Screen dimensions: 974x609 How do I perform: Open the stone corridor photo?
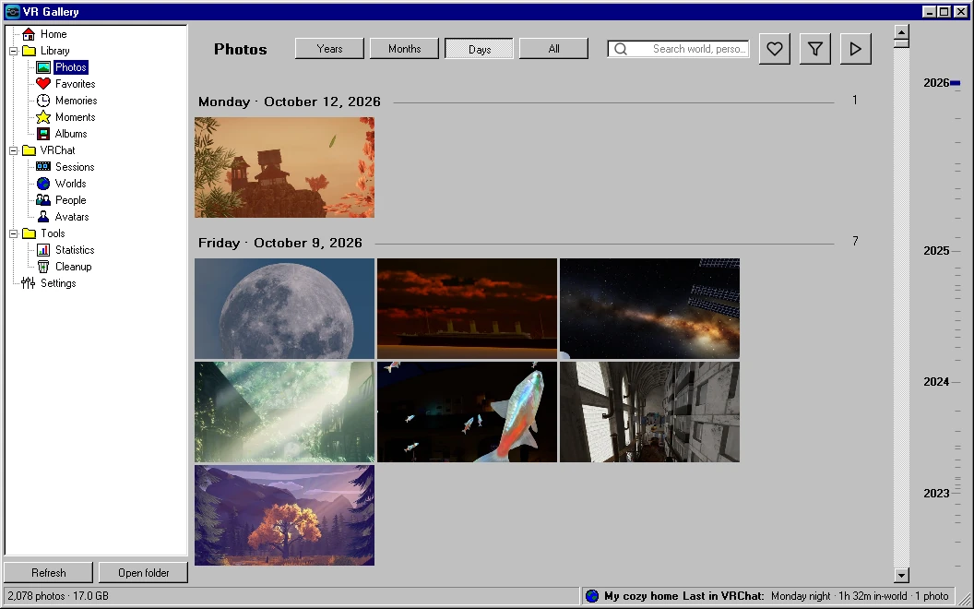pyautogui.click(x=649, y=412)
